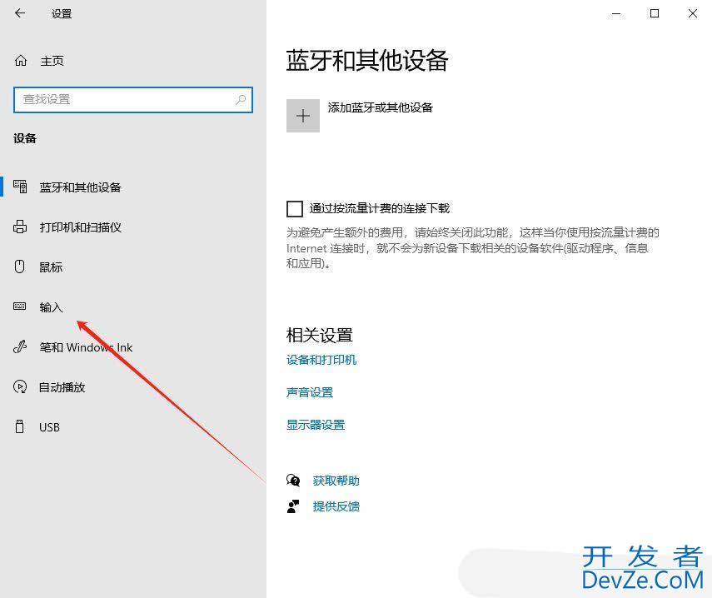The image size is (712, 598).
Task: Click the 提供反馈 link
Action: (336, 506)
